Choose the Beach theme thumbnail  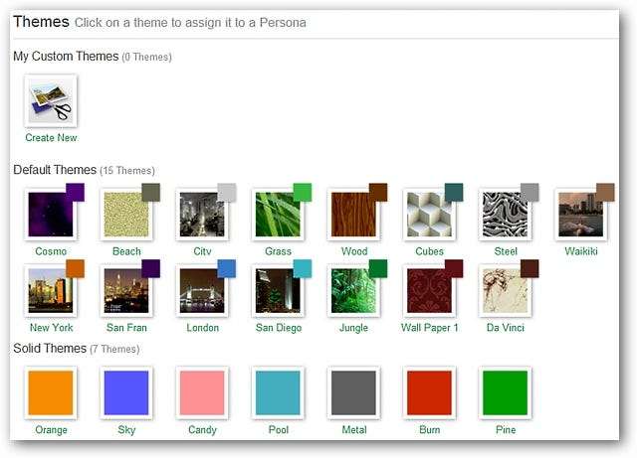point(126,215)
